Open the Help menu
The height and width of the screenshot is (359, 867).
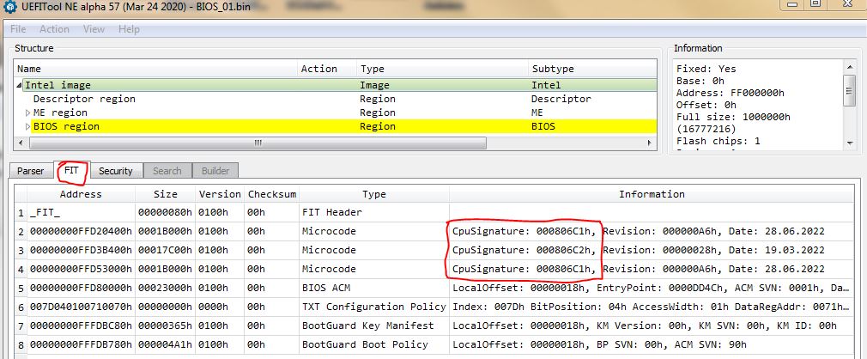pos(129,29)
